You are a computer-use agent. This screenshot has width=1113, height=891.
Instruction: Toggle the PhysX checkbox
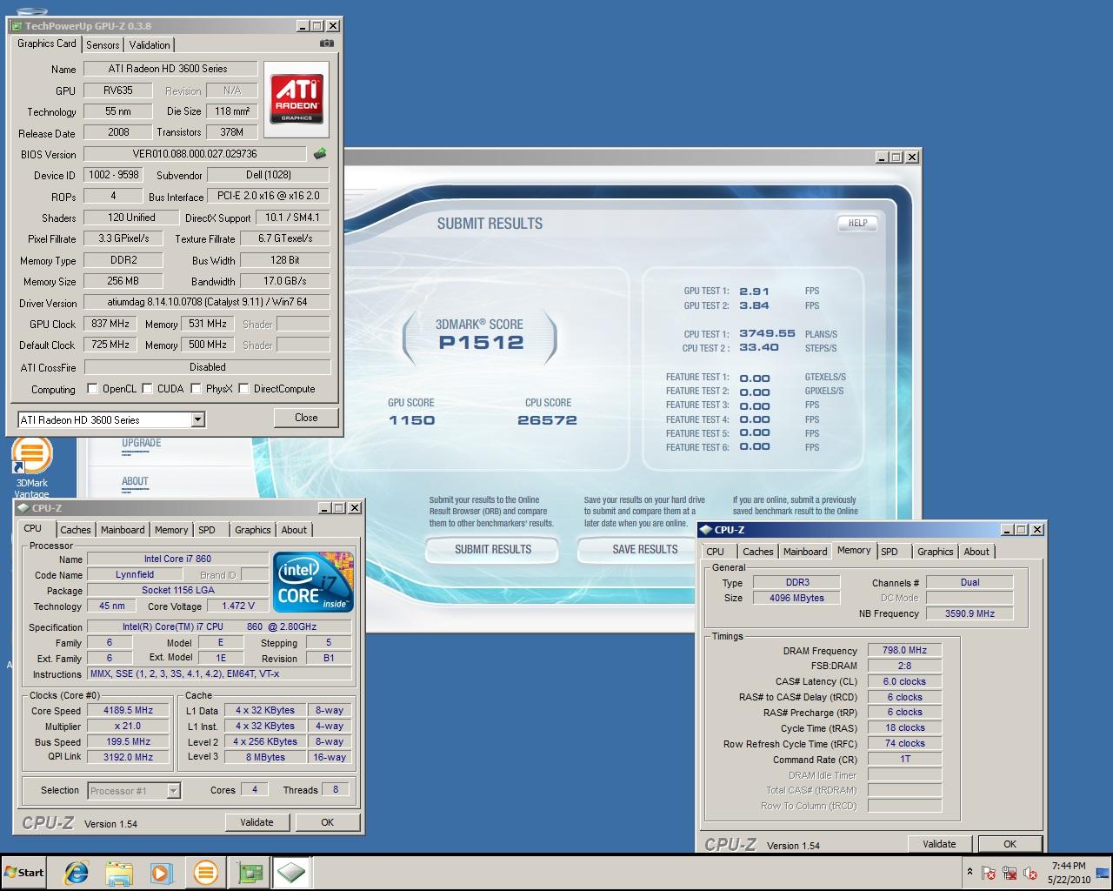196,389
